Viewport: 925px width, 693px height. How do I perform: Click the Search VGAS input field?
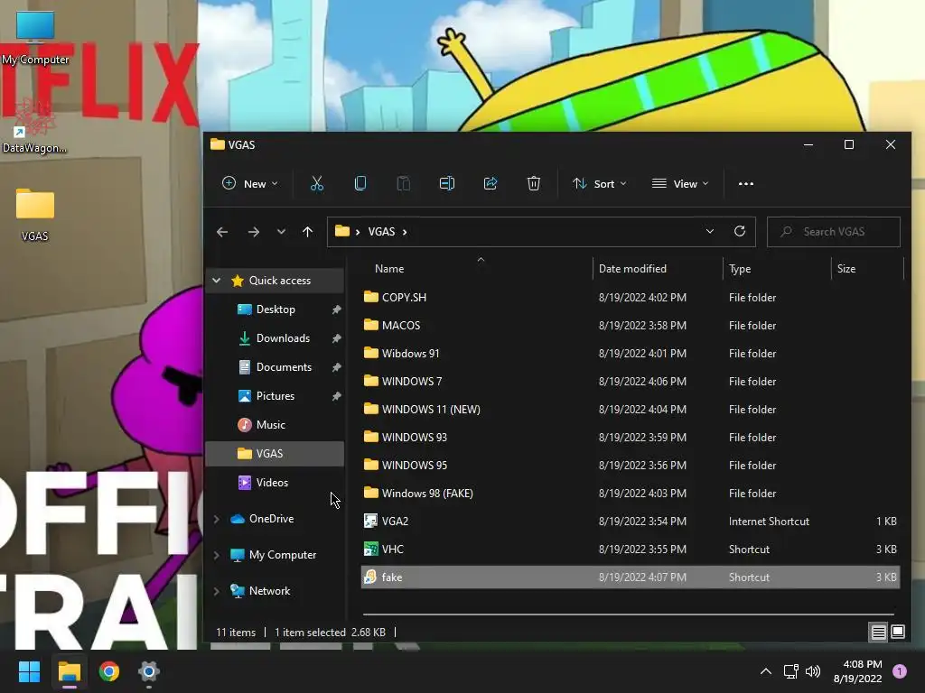[x=833, y=232]
